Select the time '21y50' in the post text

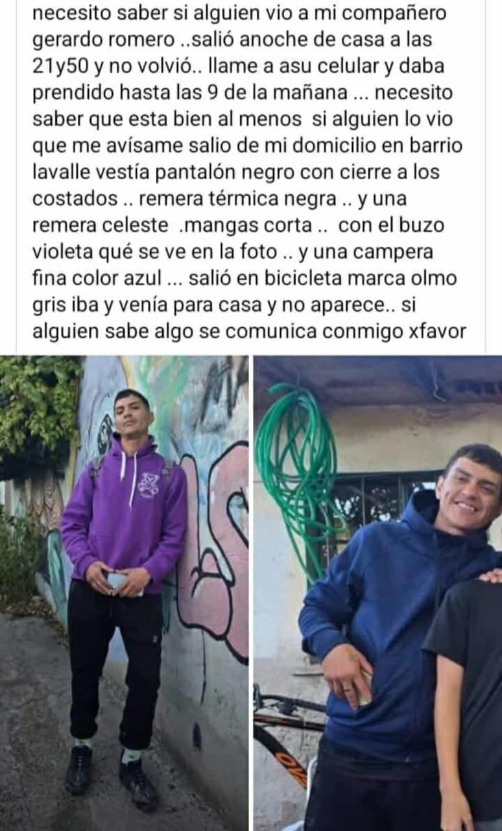pos(58,66)
